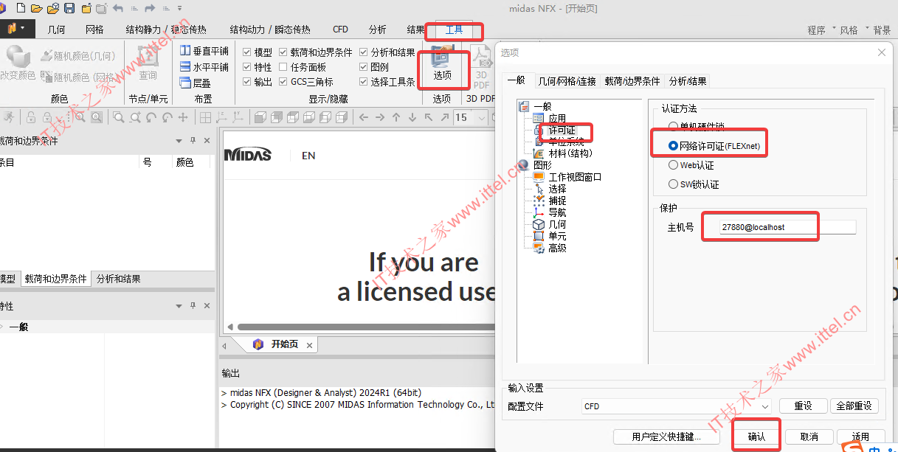Screen dimensions: 898x452
Task: Open the midas NFX application menu button
Action: click(x=16, y=29)
